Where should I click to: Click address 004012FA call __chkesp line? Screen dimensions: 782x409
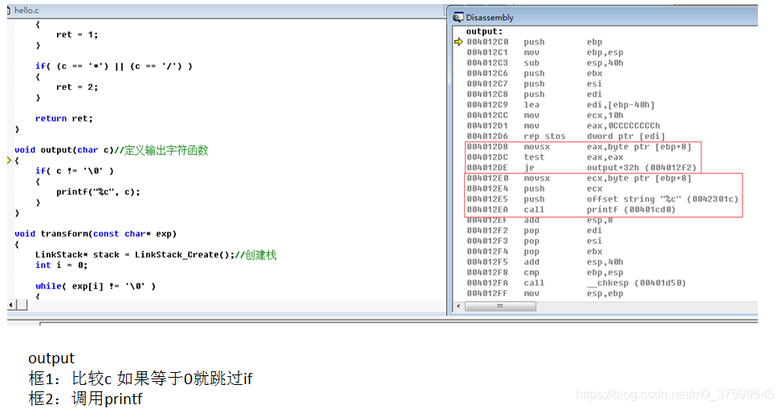click(576, 282)
